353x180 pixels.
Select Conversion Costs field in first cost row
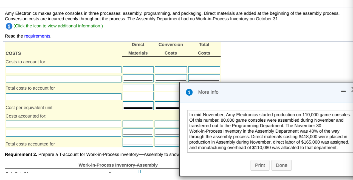click(171, 70)
